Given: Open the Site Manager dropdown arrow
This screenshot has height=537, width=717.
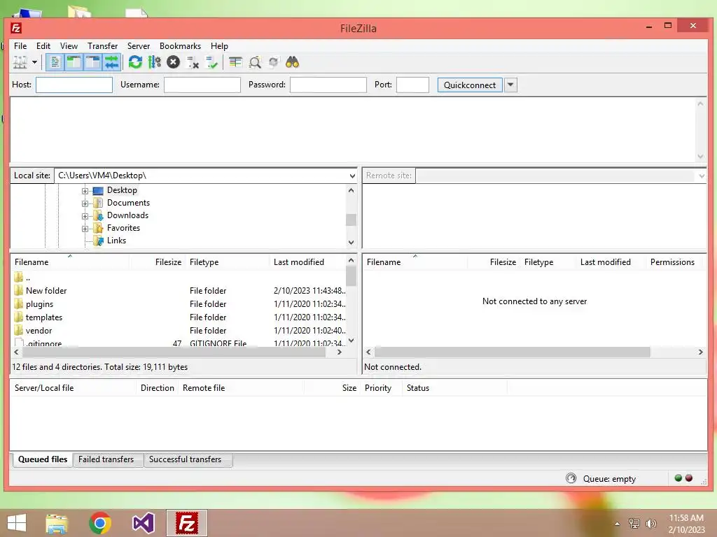Looking at the screenshot, I should [x=34, y=62].
